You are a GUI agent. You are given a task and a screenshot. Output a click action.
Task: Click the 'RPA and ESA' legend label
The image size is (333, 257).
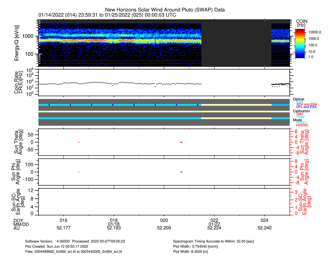pos(306,104)
